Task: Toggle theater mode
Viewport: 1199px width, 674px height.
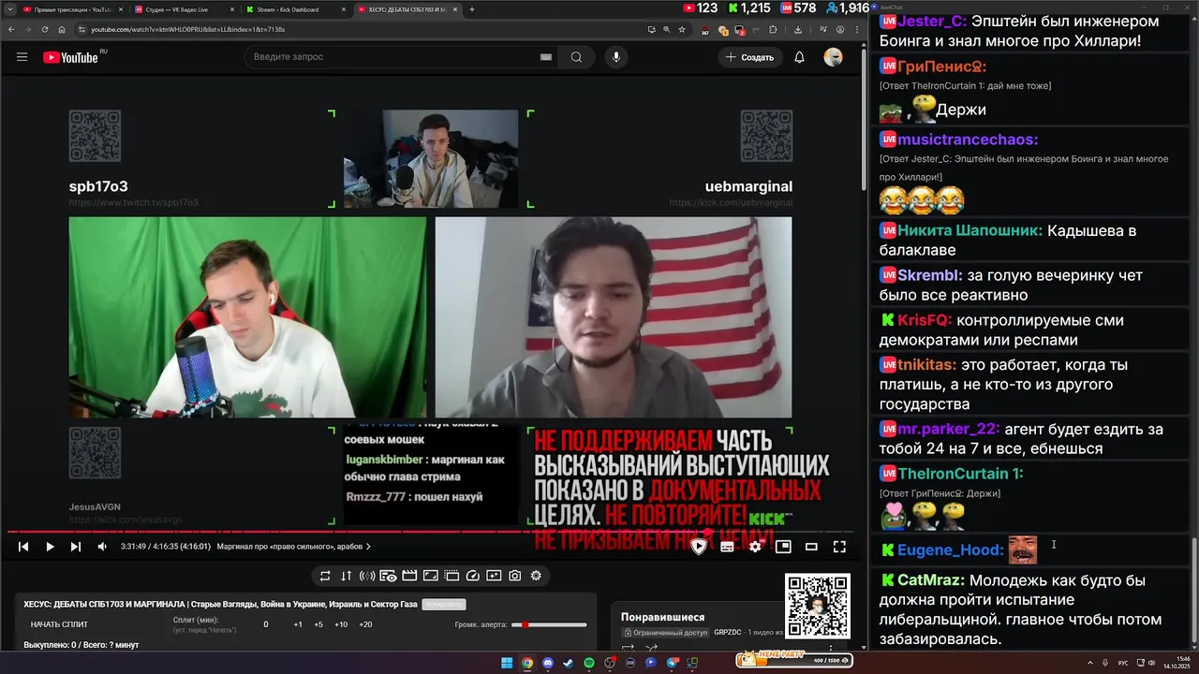Action: 811,547
